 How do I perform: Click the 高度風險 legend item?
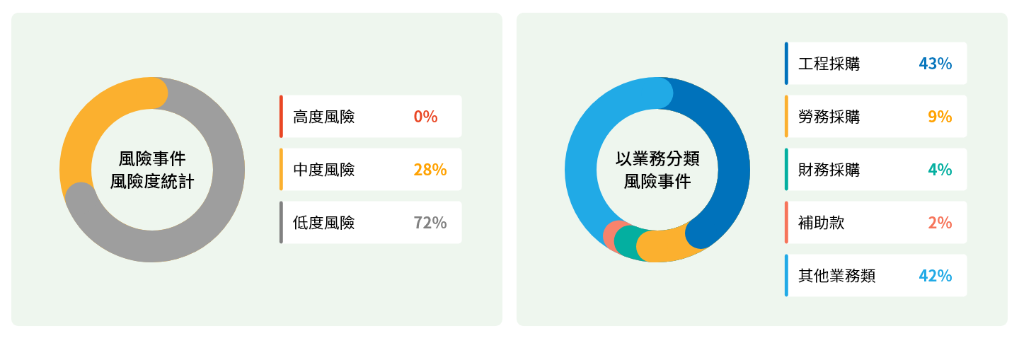(x=370, y=117)
